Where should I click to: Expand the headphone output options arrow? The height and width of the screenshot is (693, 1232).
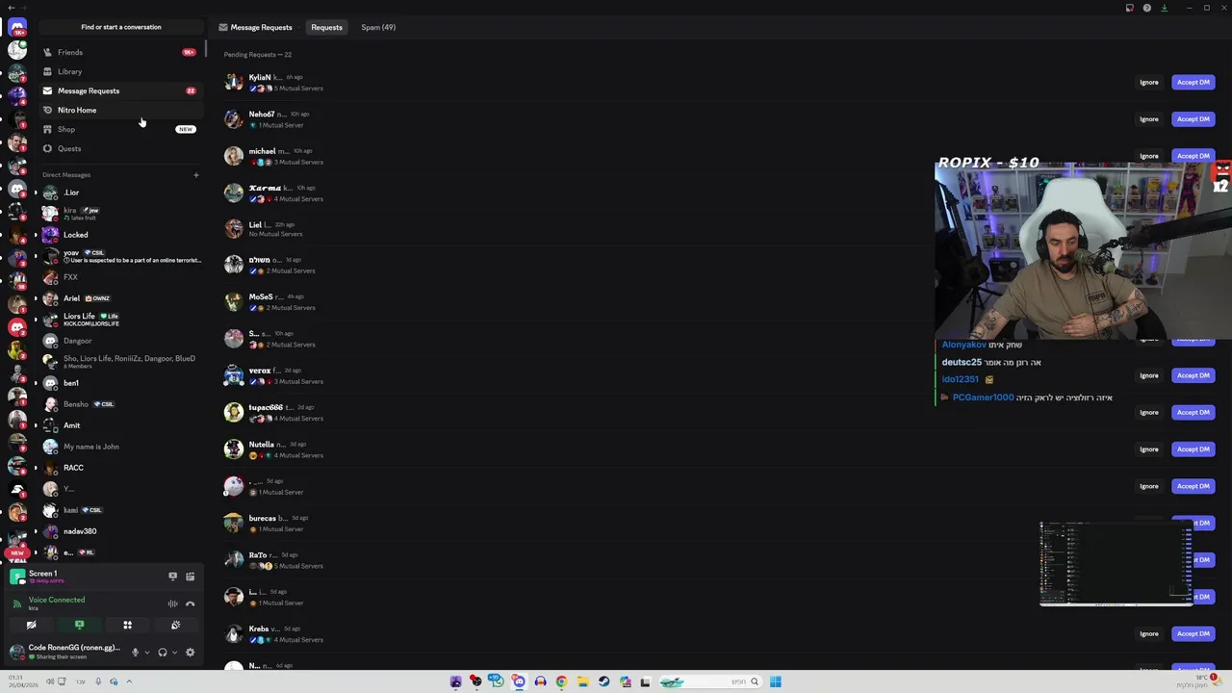click(x=174, y=653)
